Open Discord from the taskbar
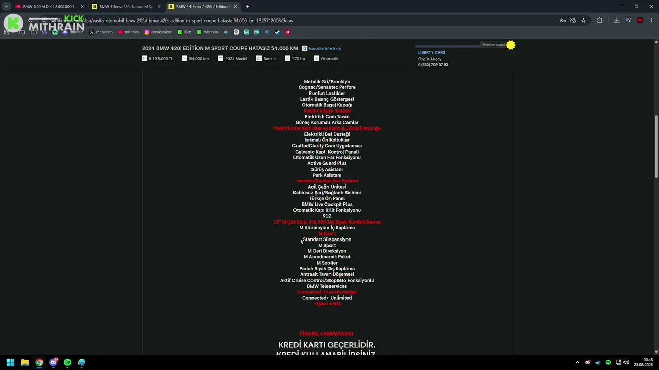This screenshot has width=659, height=370. point(54,362)
